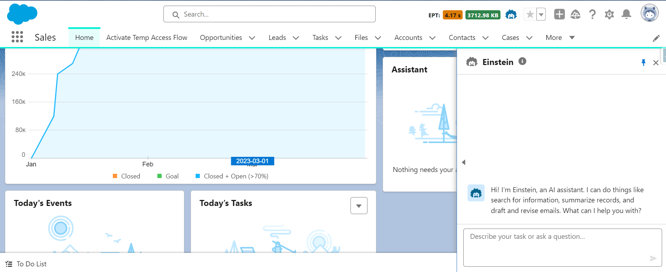Image resolution: width=666 pixels, height=272 pixels.
Task: Expand the Cases tab dropdown chevron
Action: pos(529,38)
